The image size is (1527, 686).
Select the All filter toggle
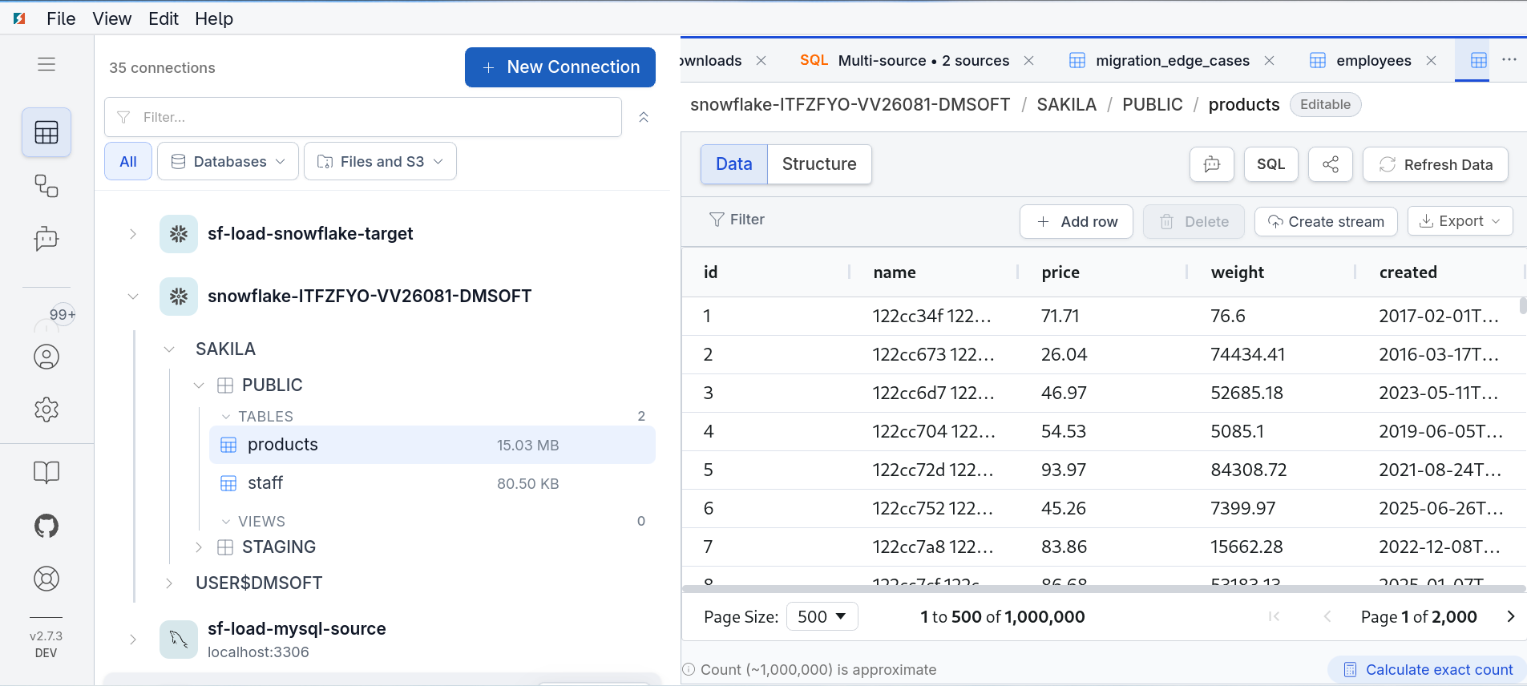click(x=128, y=162)
